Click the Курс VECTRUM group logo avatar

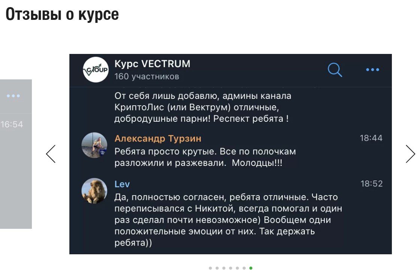(96, 70)
